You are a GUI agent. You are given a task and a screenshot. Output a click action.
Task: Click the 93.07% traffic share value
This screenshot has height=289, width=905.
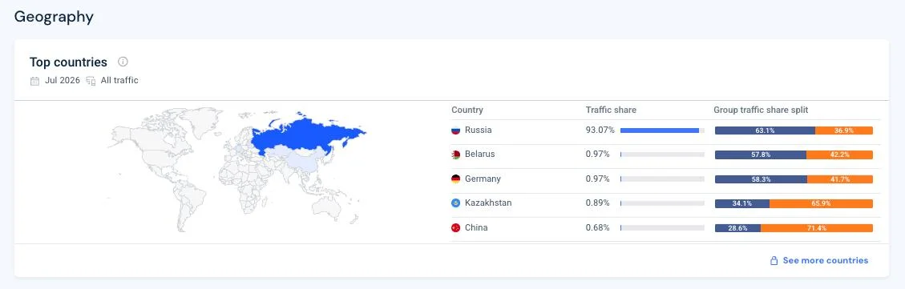(600, 130)
